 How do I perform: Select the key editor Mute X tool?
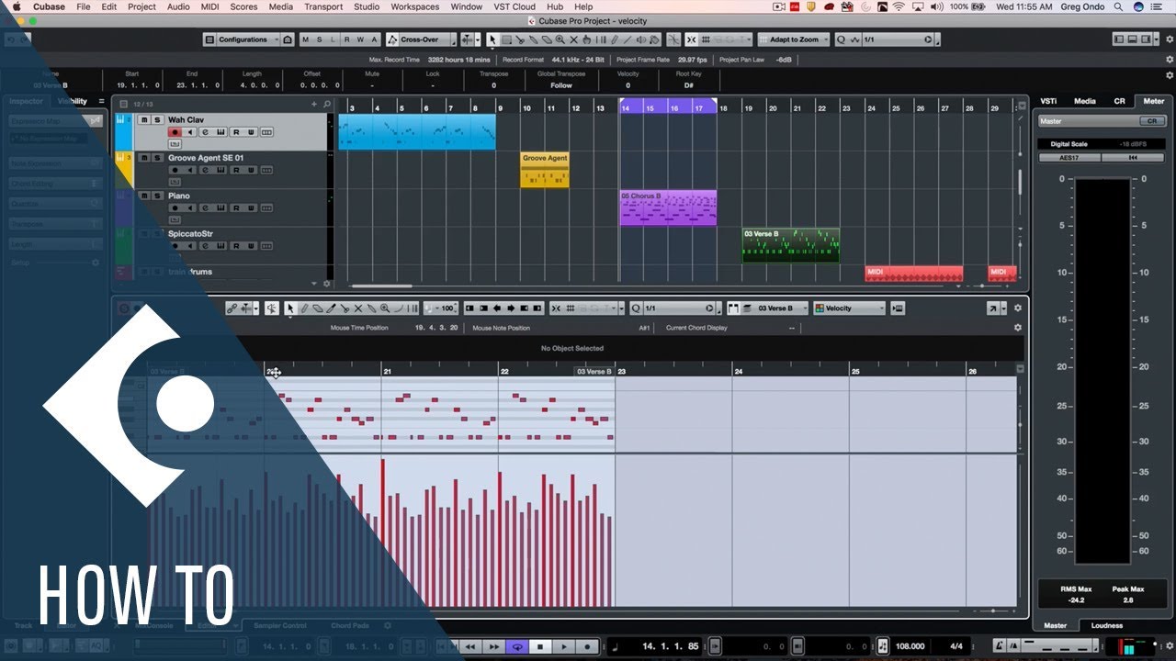click(359, 308)
